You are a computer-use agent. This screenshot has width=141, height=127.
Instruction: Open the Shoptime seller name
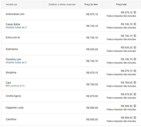tap(11, 73)
